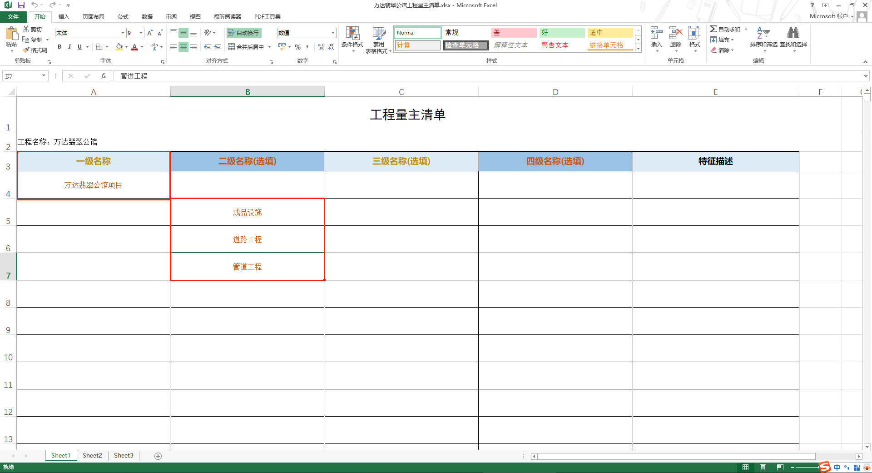Image resolution: width=872 pixels, height=473 pixels.
Task: Toggle middle vertical alignment
Action: [183, 33]
